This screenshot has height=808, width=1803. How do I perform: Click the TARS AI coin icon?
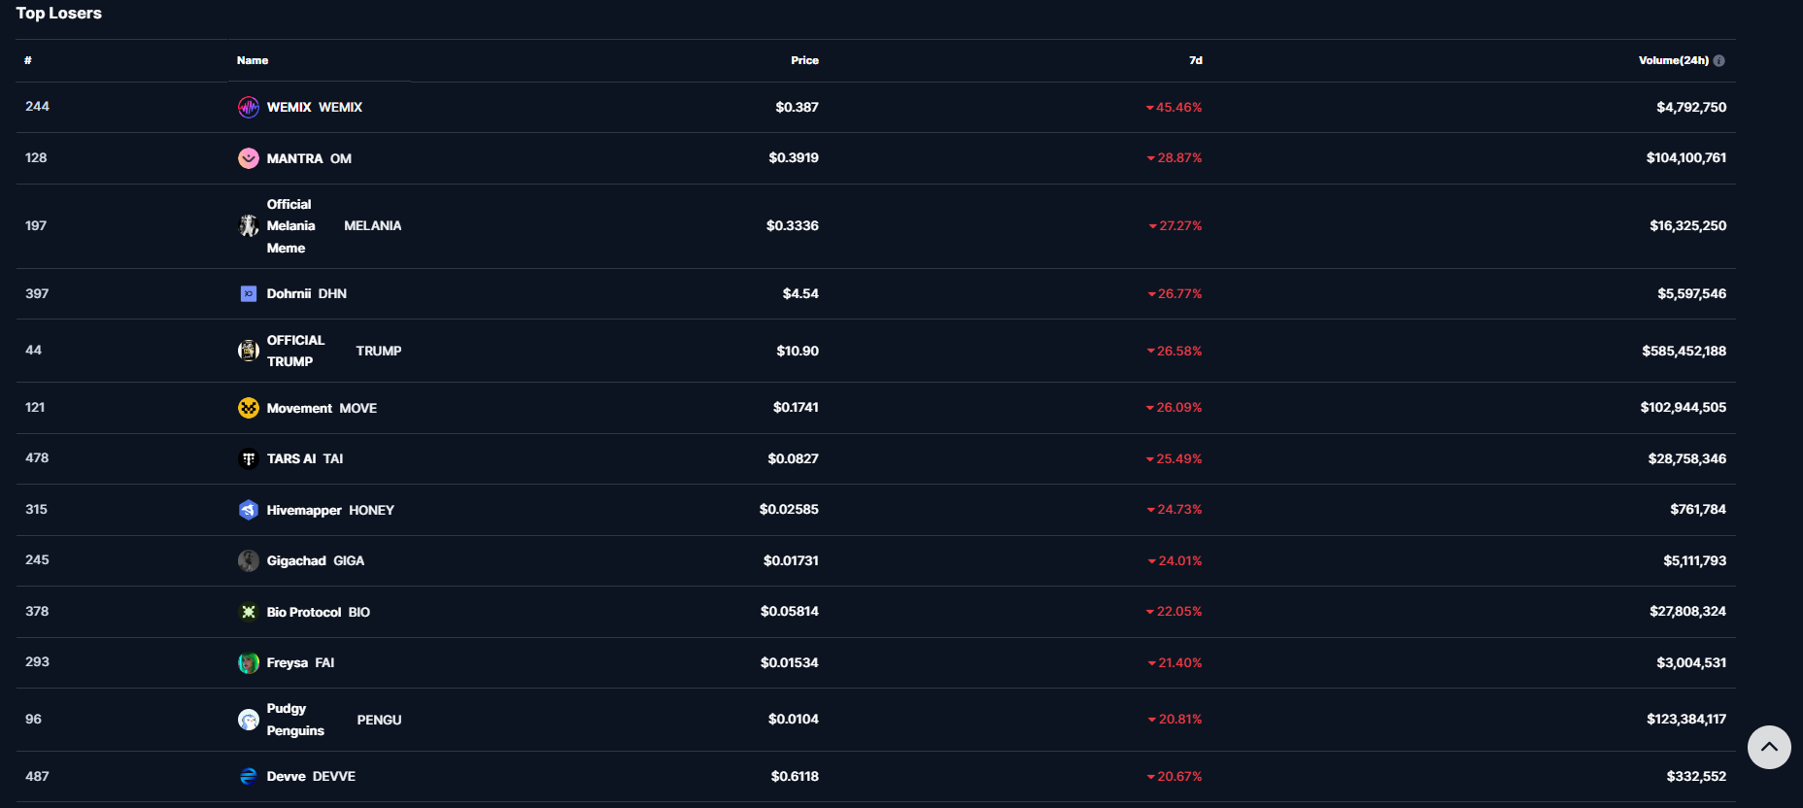pos(249,458)
